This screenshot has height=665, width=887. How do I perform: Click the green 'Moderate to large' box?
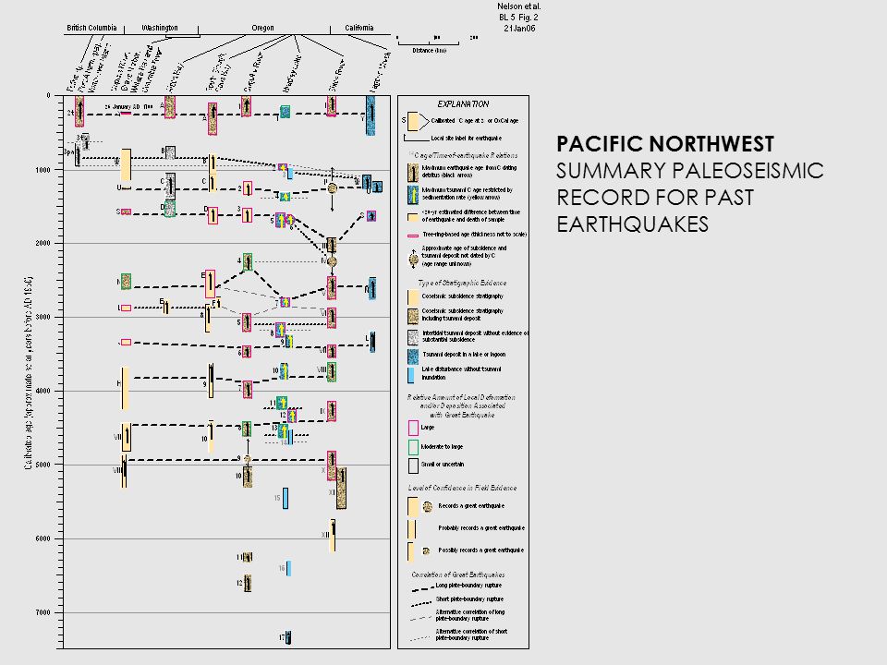click(x=413, y=447)
